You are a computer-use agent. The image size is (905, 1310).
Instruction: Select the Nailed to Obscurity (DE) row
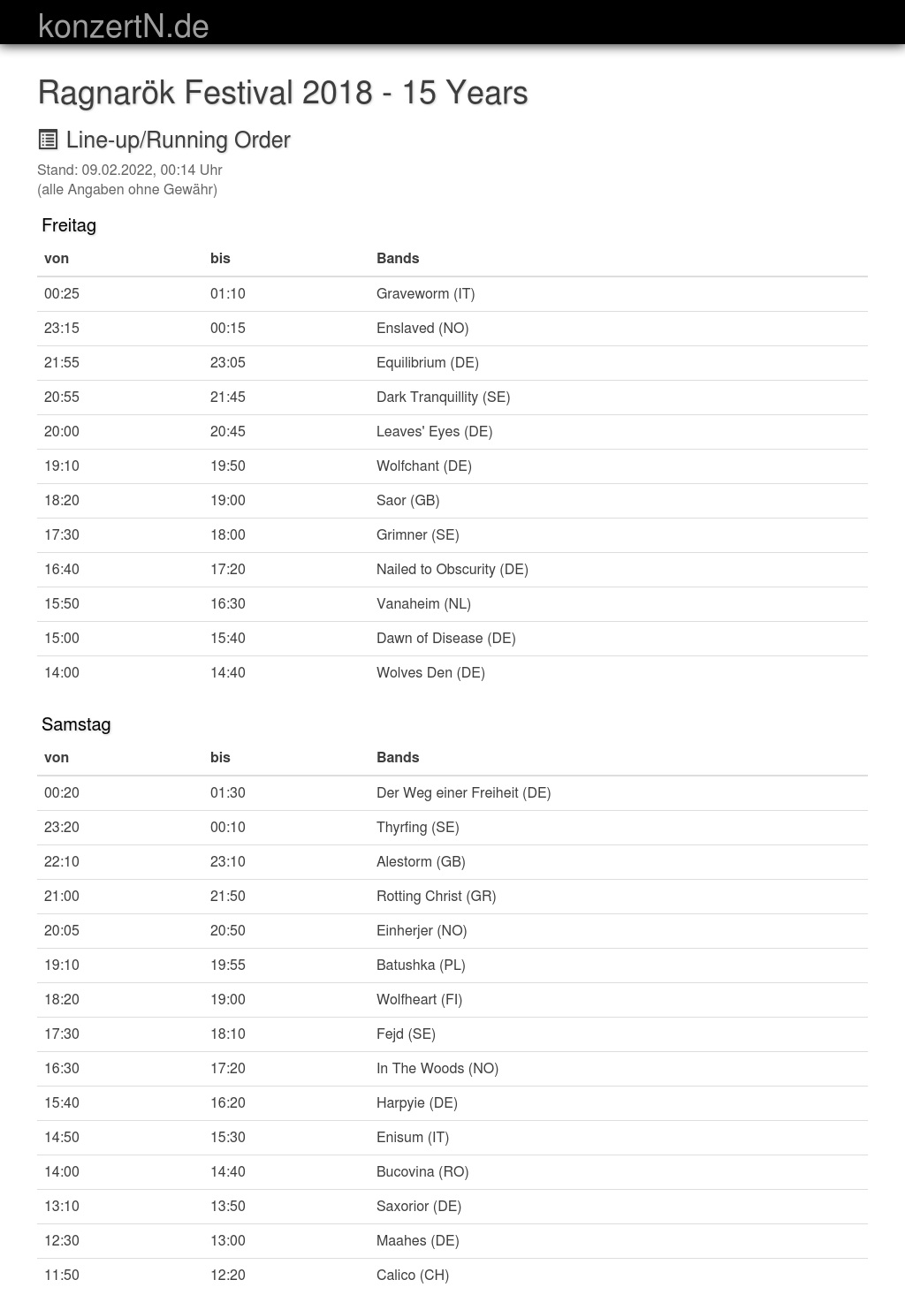coord(452,569)
